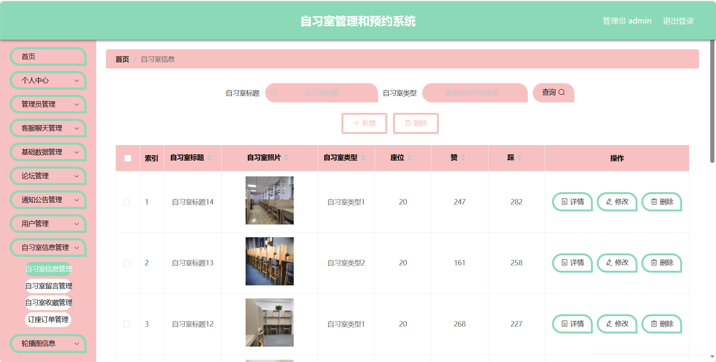716x362 pixels.
Task: Click 删除 for 自习室标题13
Action: pyautogui.click(x=662, y=263)
